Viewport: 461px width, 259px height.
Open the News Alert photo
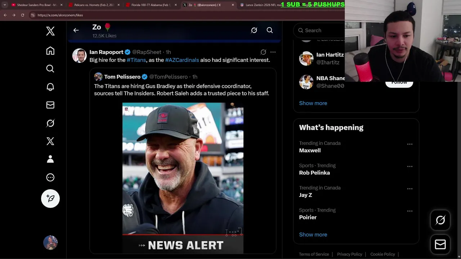183,178
